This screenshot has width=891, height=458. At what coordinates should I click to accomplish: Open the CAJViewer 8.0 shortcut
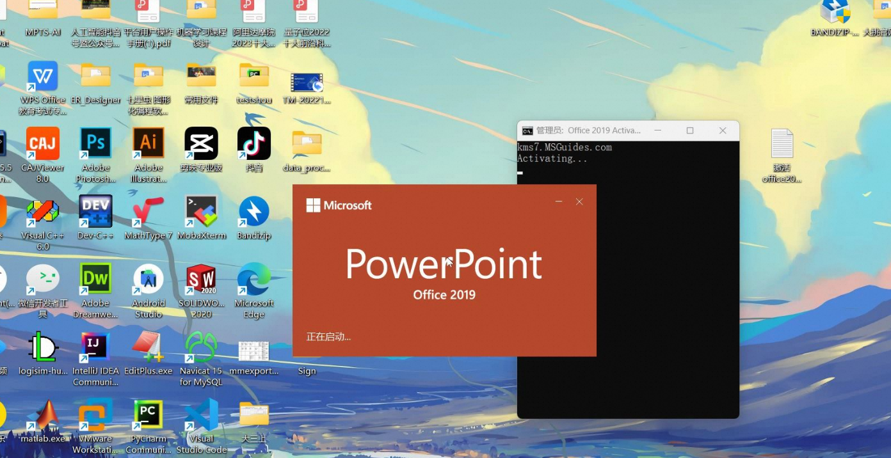click(43, 143)
